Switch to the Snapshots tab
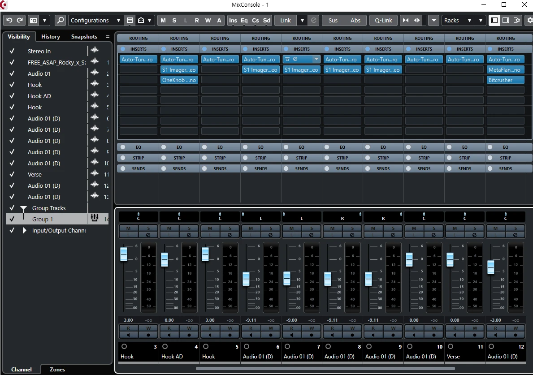 click(x=84, y=37)
